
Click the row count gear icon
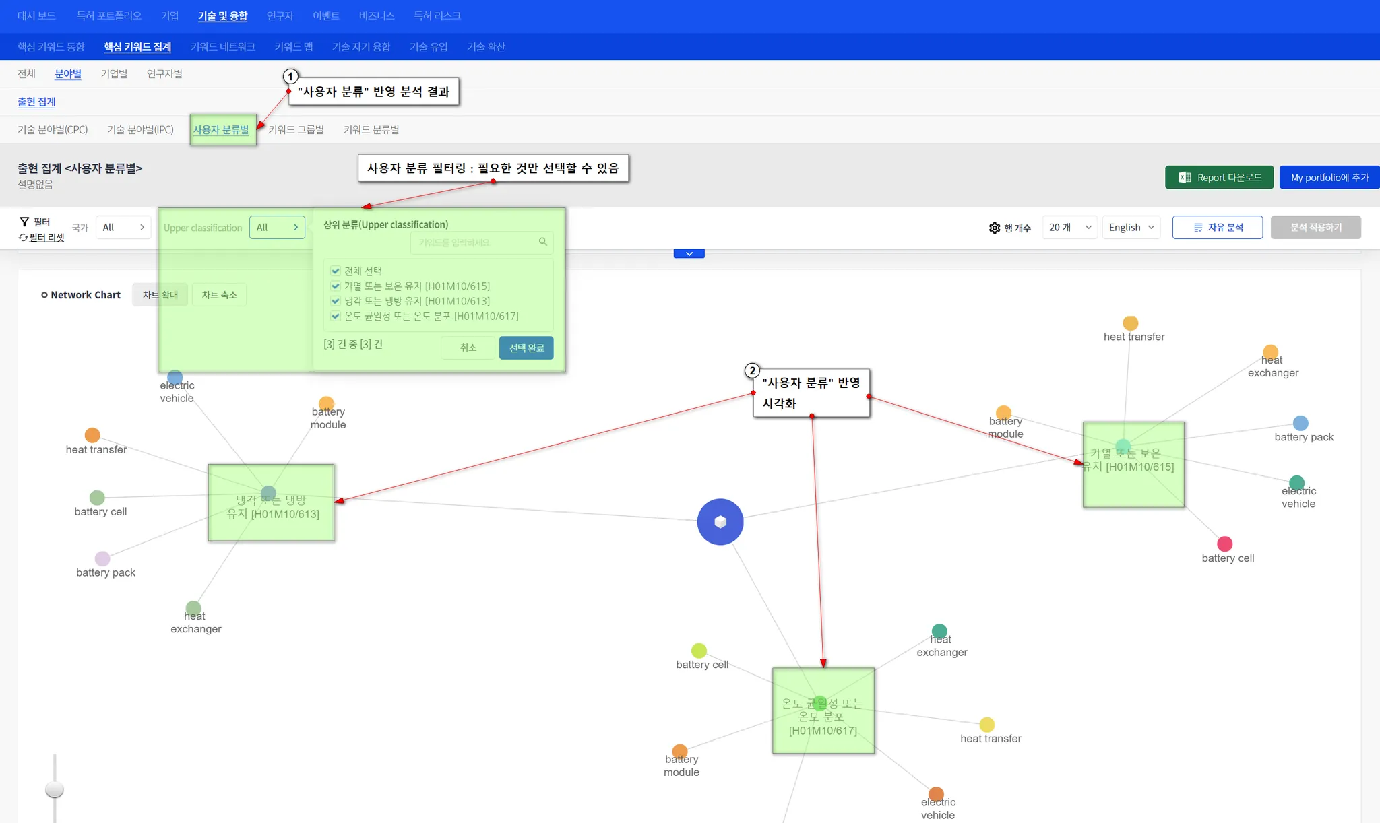(x=995, y=228)
